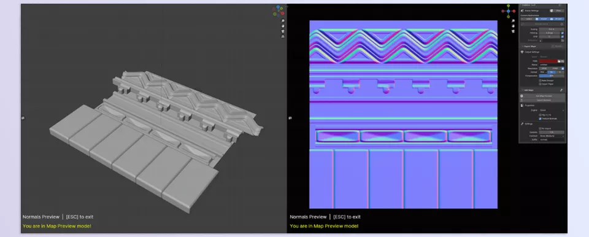The width and height of the screenshot is (589, 237).
Task: Click the pan hand icon in left viewport
Action: click(283, 26)
